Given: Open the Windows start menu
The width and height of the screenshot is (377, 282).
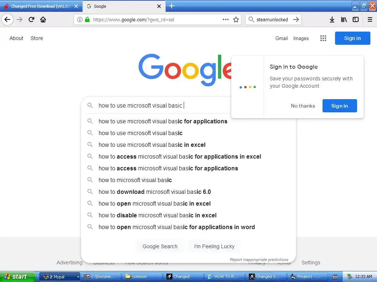Looking at the screenshot, I should pos(18,276).
